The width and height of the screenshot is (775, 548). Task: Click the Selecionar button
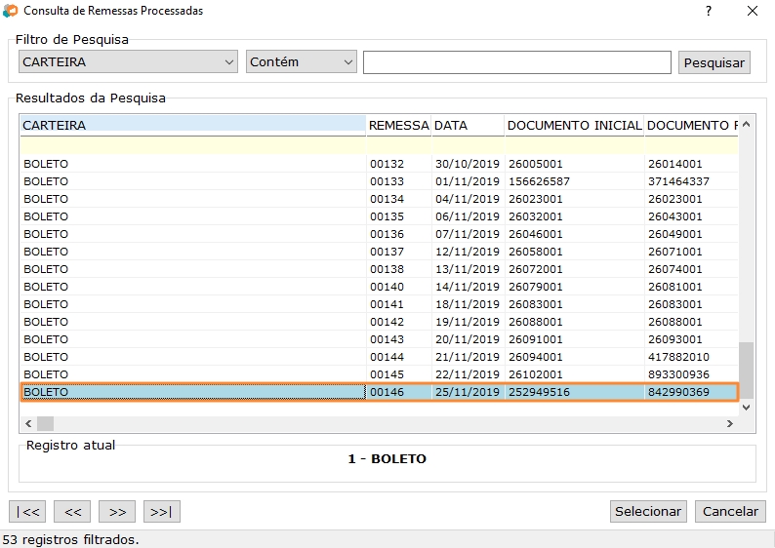pos(648,511)
